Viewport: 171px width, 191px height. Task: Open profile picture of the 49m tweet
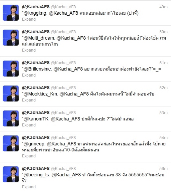pos(11,13)
